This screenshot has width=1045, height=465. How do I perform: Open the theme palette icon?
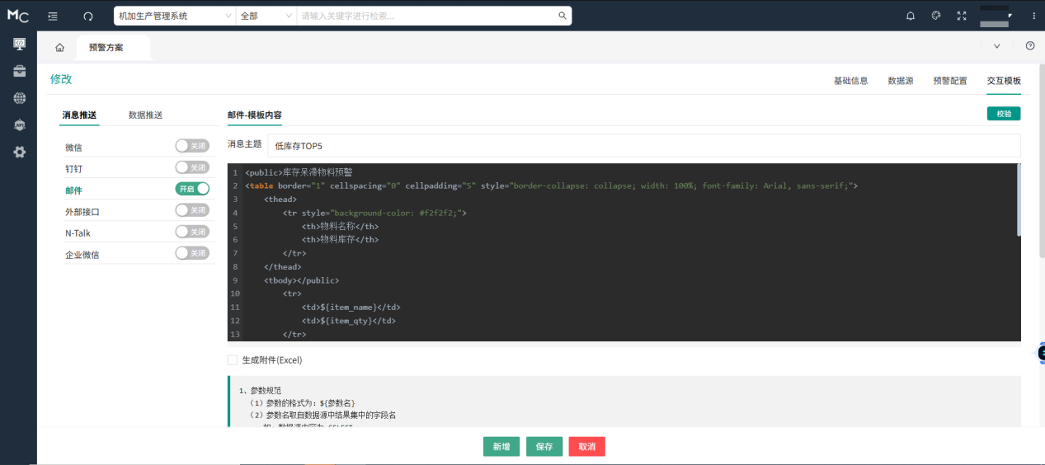(936, 16)
